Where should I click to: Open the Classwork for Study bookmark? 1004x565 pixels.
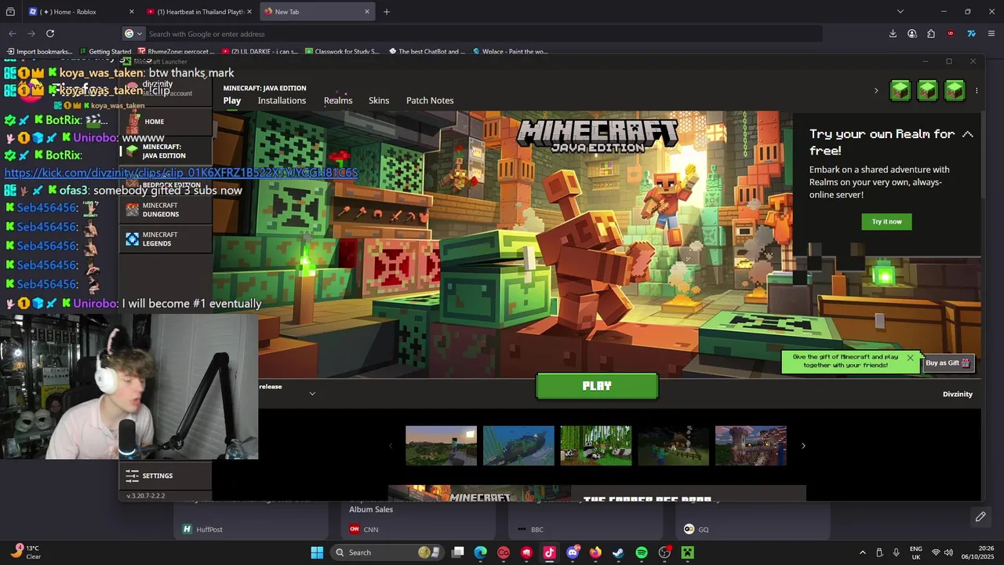343,52
